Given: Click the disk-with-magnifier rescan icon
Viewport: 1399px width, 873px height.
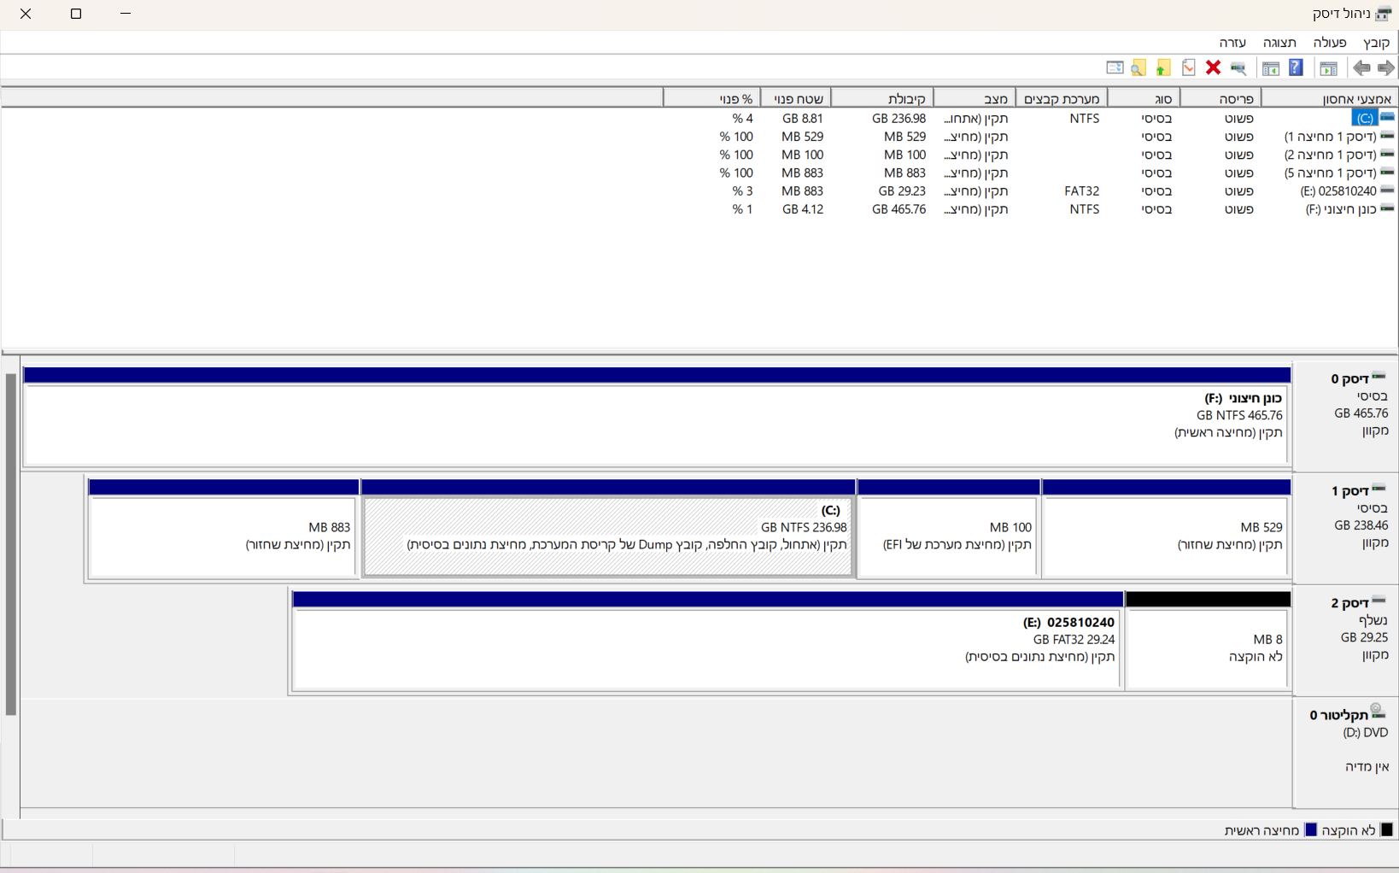Looking at the screenshot, I should tap(1238, 67).
